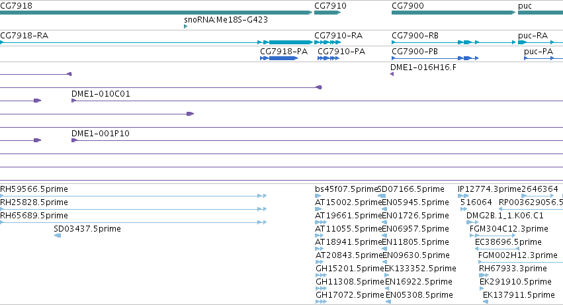
Task: Click the snoRNA:Me18S-G423 feature label
Action: [226, 20]
